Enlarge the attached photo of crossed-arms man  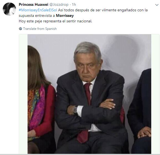click(89, 94)
